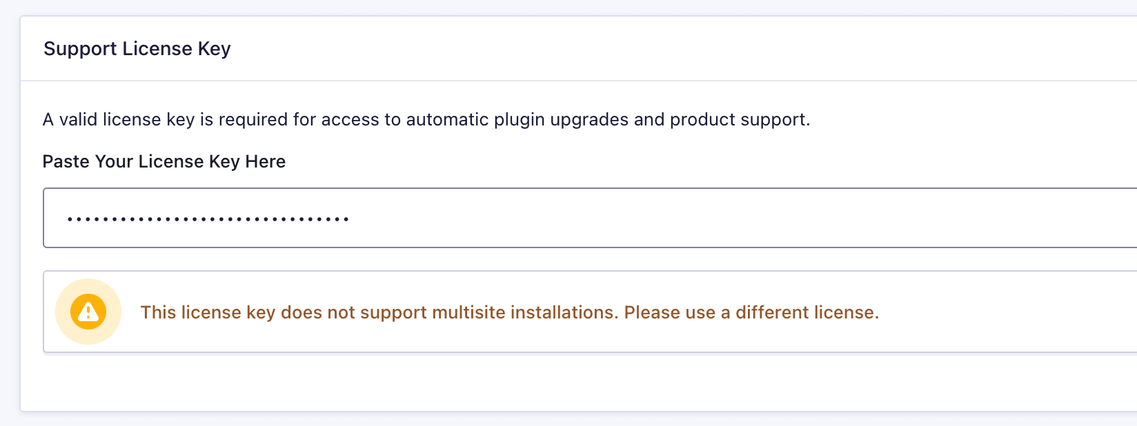Click the exclamation mark inside the warning circle

click(x=88, y=312)
